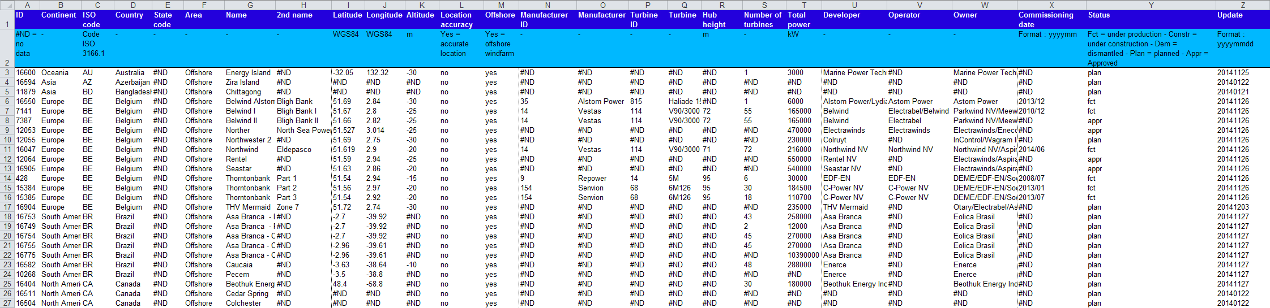The height and width of the screenshot is (308, 1270).
Task: Select ID cell 16600
Action: pyautogui.click(x=27, y=73)
